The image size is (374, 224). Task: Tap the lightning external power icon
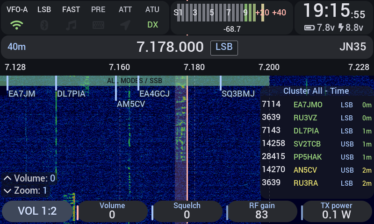(341, 28)
